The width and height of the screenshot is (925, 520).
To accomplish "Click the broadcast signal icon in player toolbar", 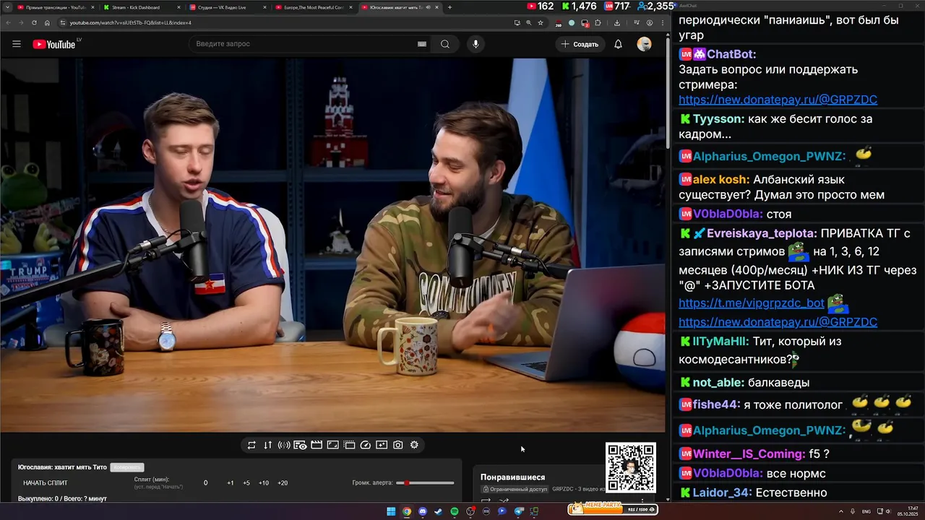I will 284,445.
